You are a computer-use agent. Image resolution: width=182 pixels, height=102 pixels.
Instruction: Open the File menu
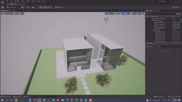(7, 1)
